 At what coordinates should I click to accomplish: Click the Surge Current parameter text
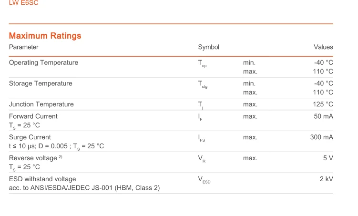click(30, 137)
